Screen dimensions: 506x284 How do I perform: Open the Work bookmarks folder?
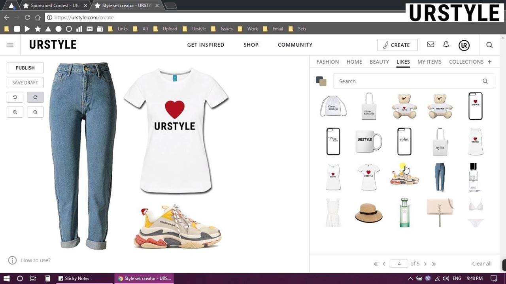[x=248, y=29]
